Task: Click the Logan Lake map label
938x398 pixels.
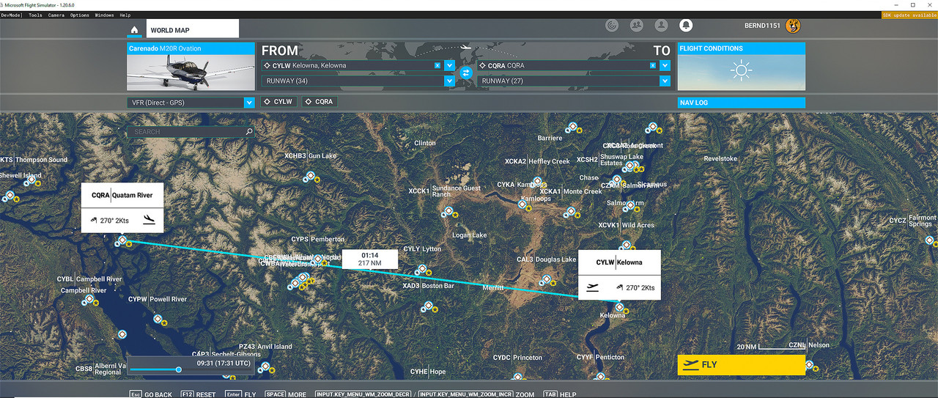Action: coord(470,235)
